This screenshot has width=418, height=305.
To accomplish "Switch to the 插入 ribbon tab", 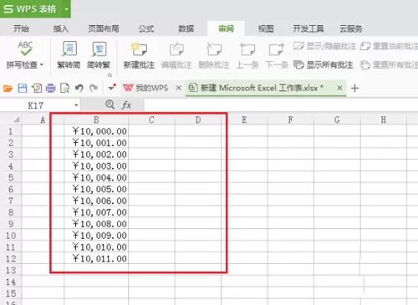I will pyautogui.click(x=61, y=28).
